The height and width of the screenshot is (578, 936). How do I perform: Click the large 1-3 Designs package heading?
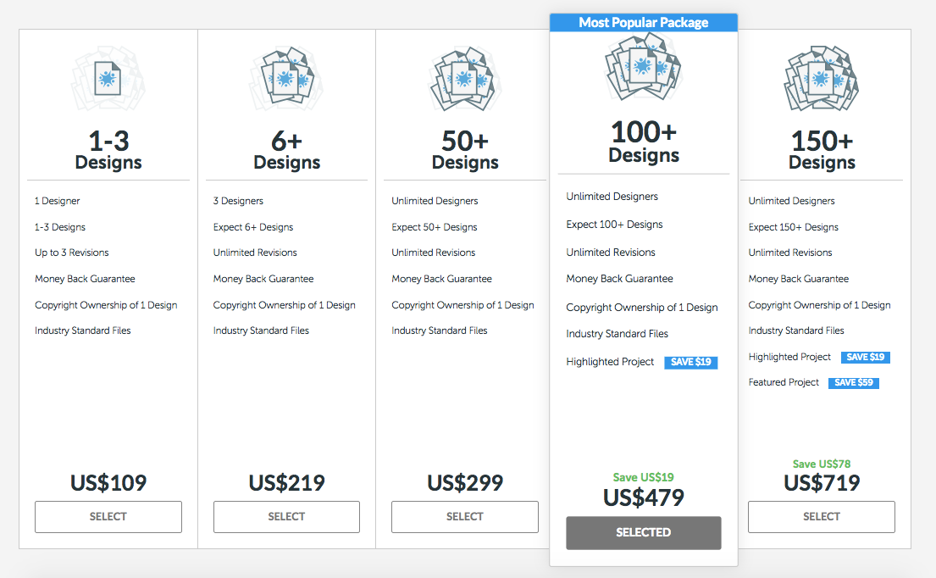click(108, 151)
